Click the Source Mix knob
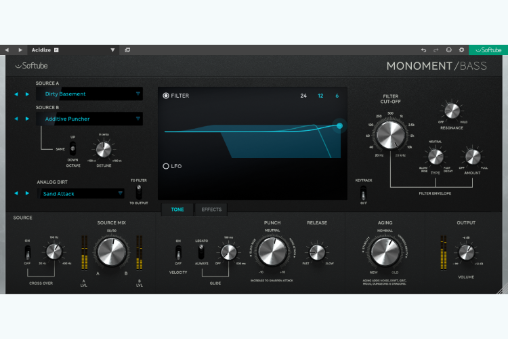Image resolution: width=508 pixels, height=339 pixels. click(x=112, y=252)
